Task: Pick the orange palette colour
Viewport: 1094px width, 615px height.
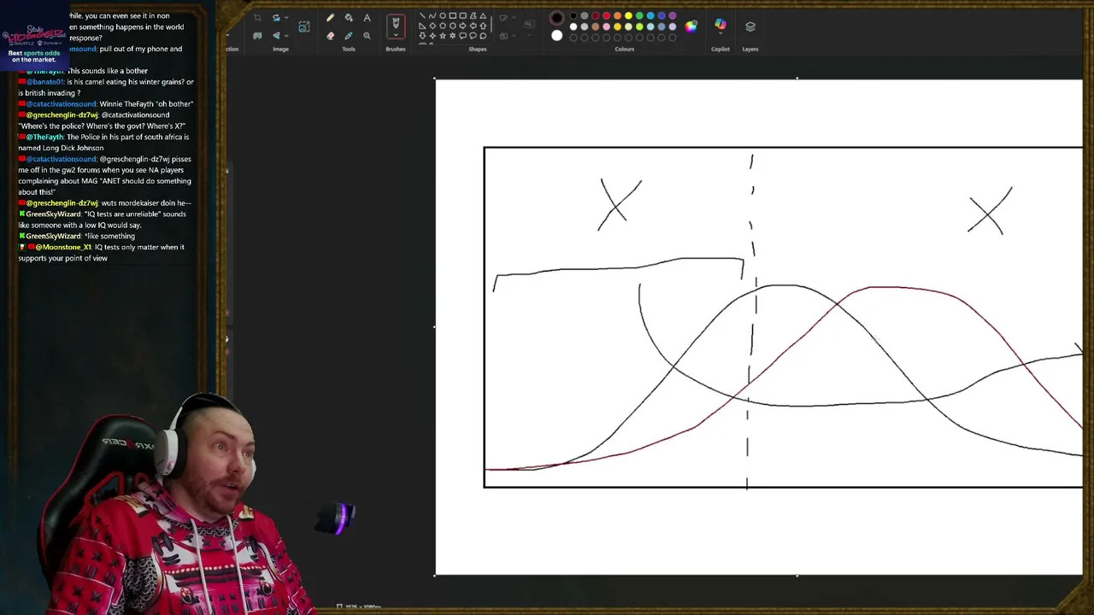Action: coord(617,16)
